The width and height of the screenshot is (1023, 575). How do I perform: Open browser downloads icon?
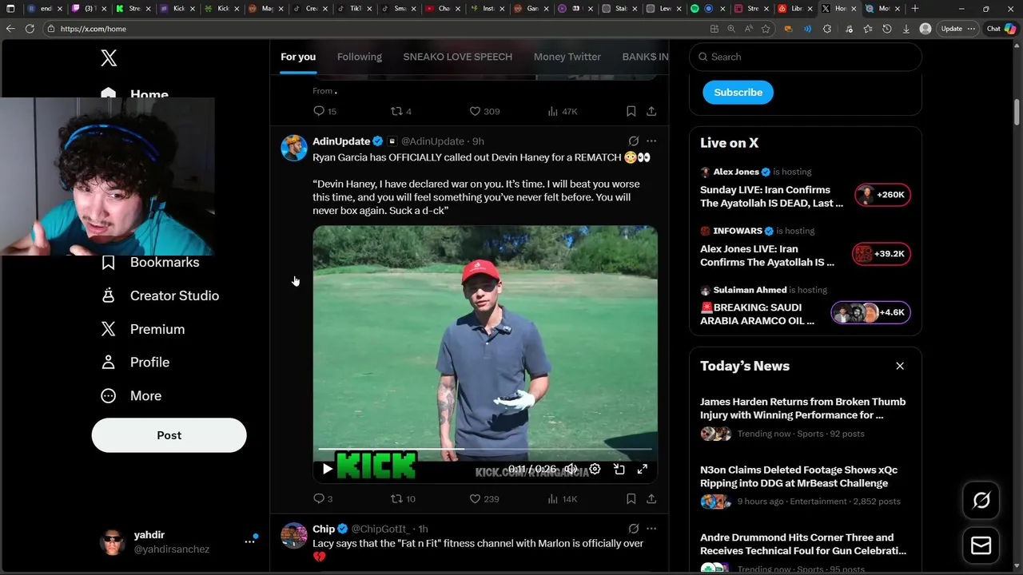pos(906,29)
